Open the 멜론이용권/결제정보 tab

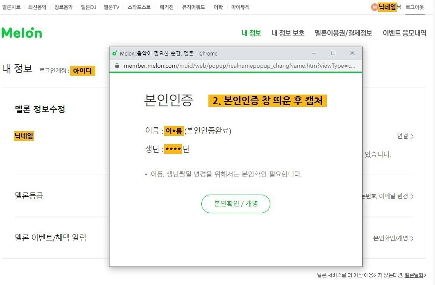344,33
